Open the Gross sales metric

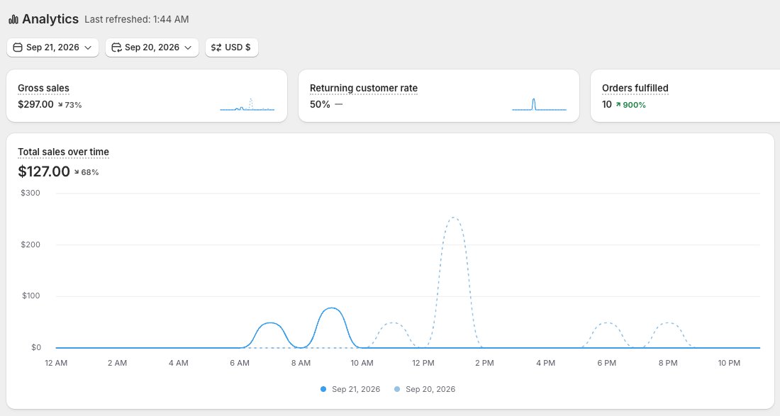point(43,88)
